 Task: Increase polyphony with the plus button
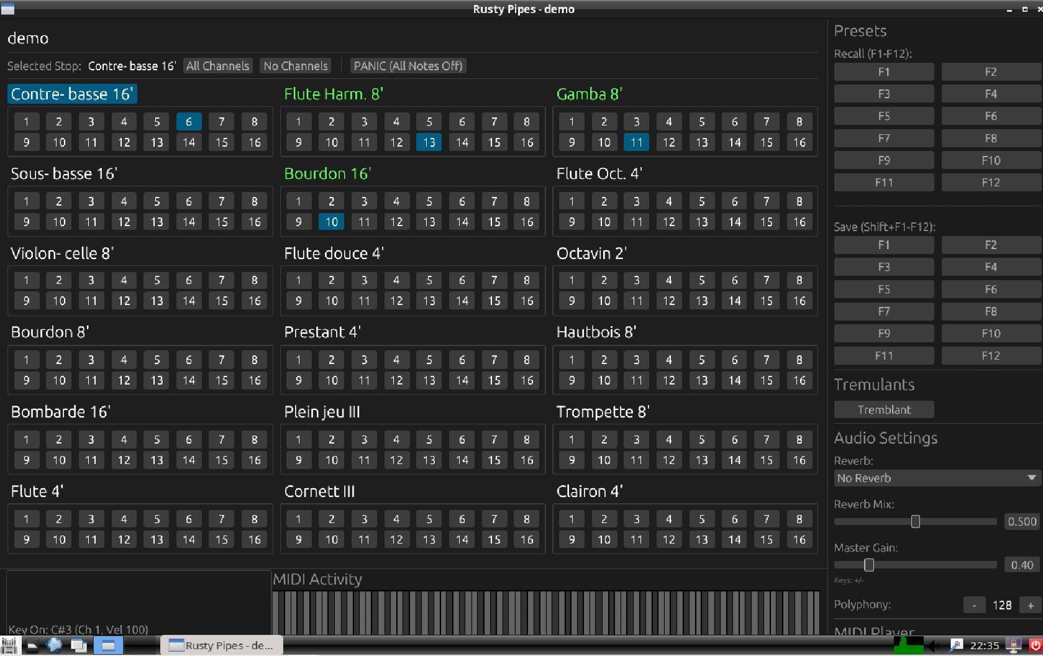1031,605
